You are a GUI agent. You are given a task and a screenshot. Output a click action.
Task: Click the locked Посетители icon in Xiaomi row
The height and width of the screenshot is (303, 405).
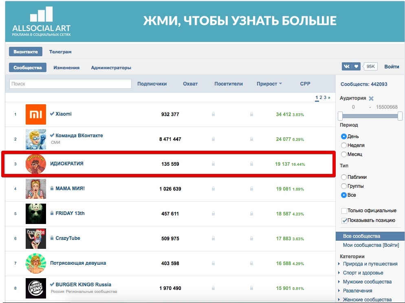point(251,114)
